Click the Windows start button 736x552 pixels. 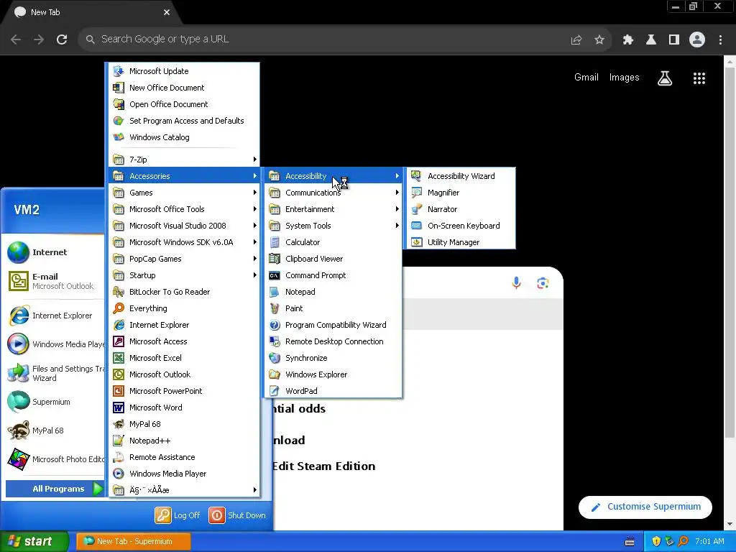click(34, 541)
